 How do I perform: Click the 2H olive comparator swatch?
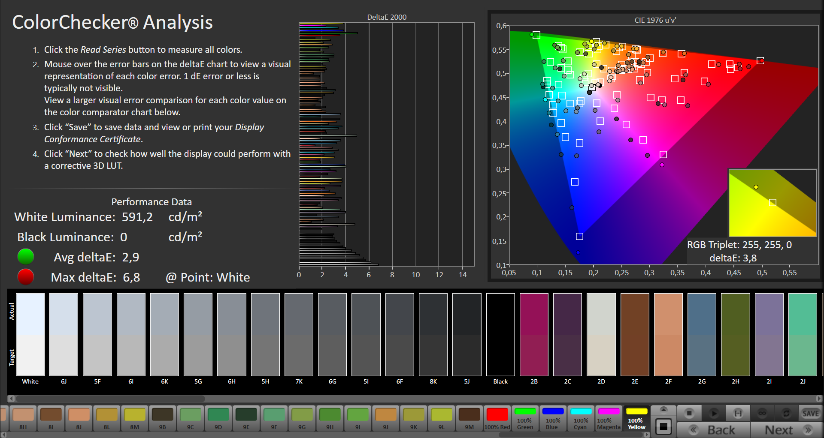(736, 335)
